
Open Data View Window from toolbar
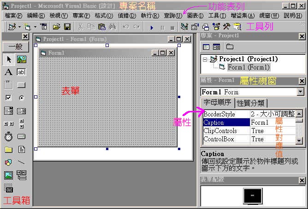coord(237,27)
